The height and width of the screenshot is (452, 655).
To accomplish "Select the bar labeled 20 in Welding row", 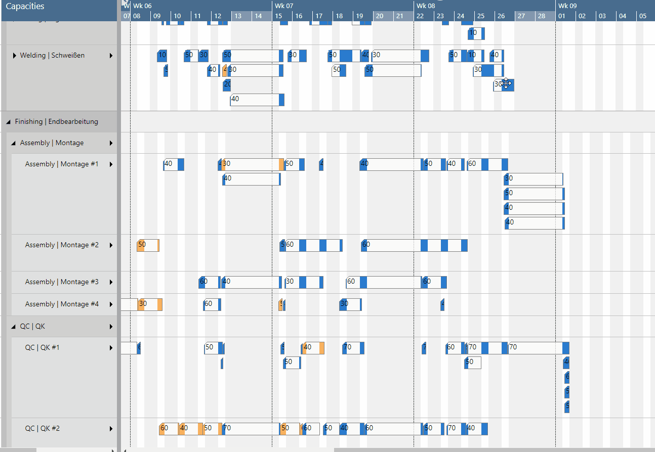I will point(227,84).
